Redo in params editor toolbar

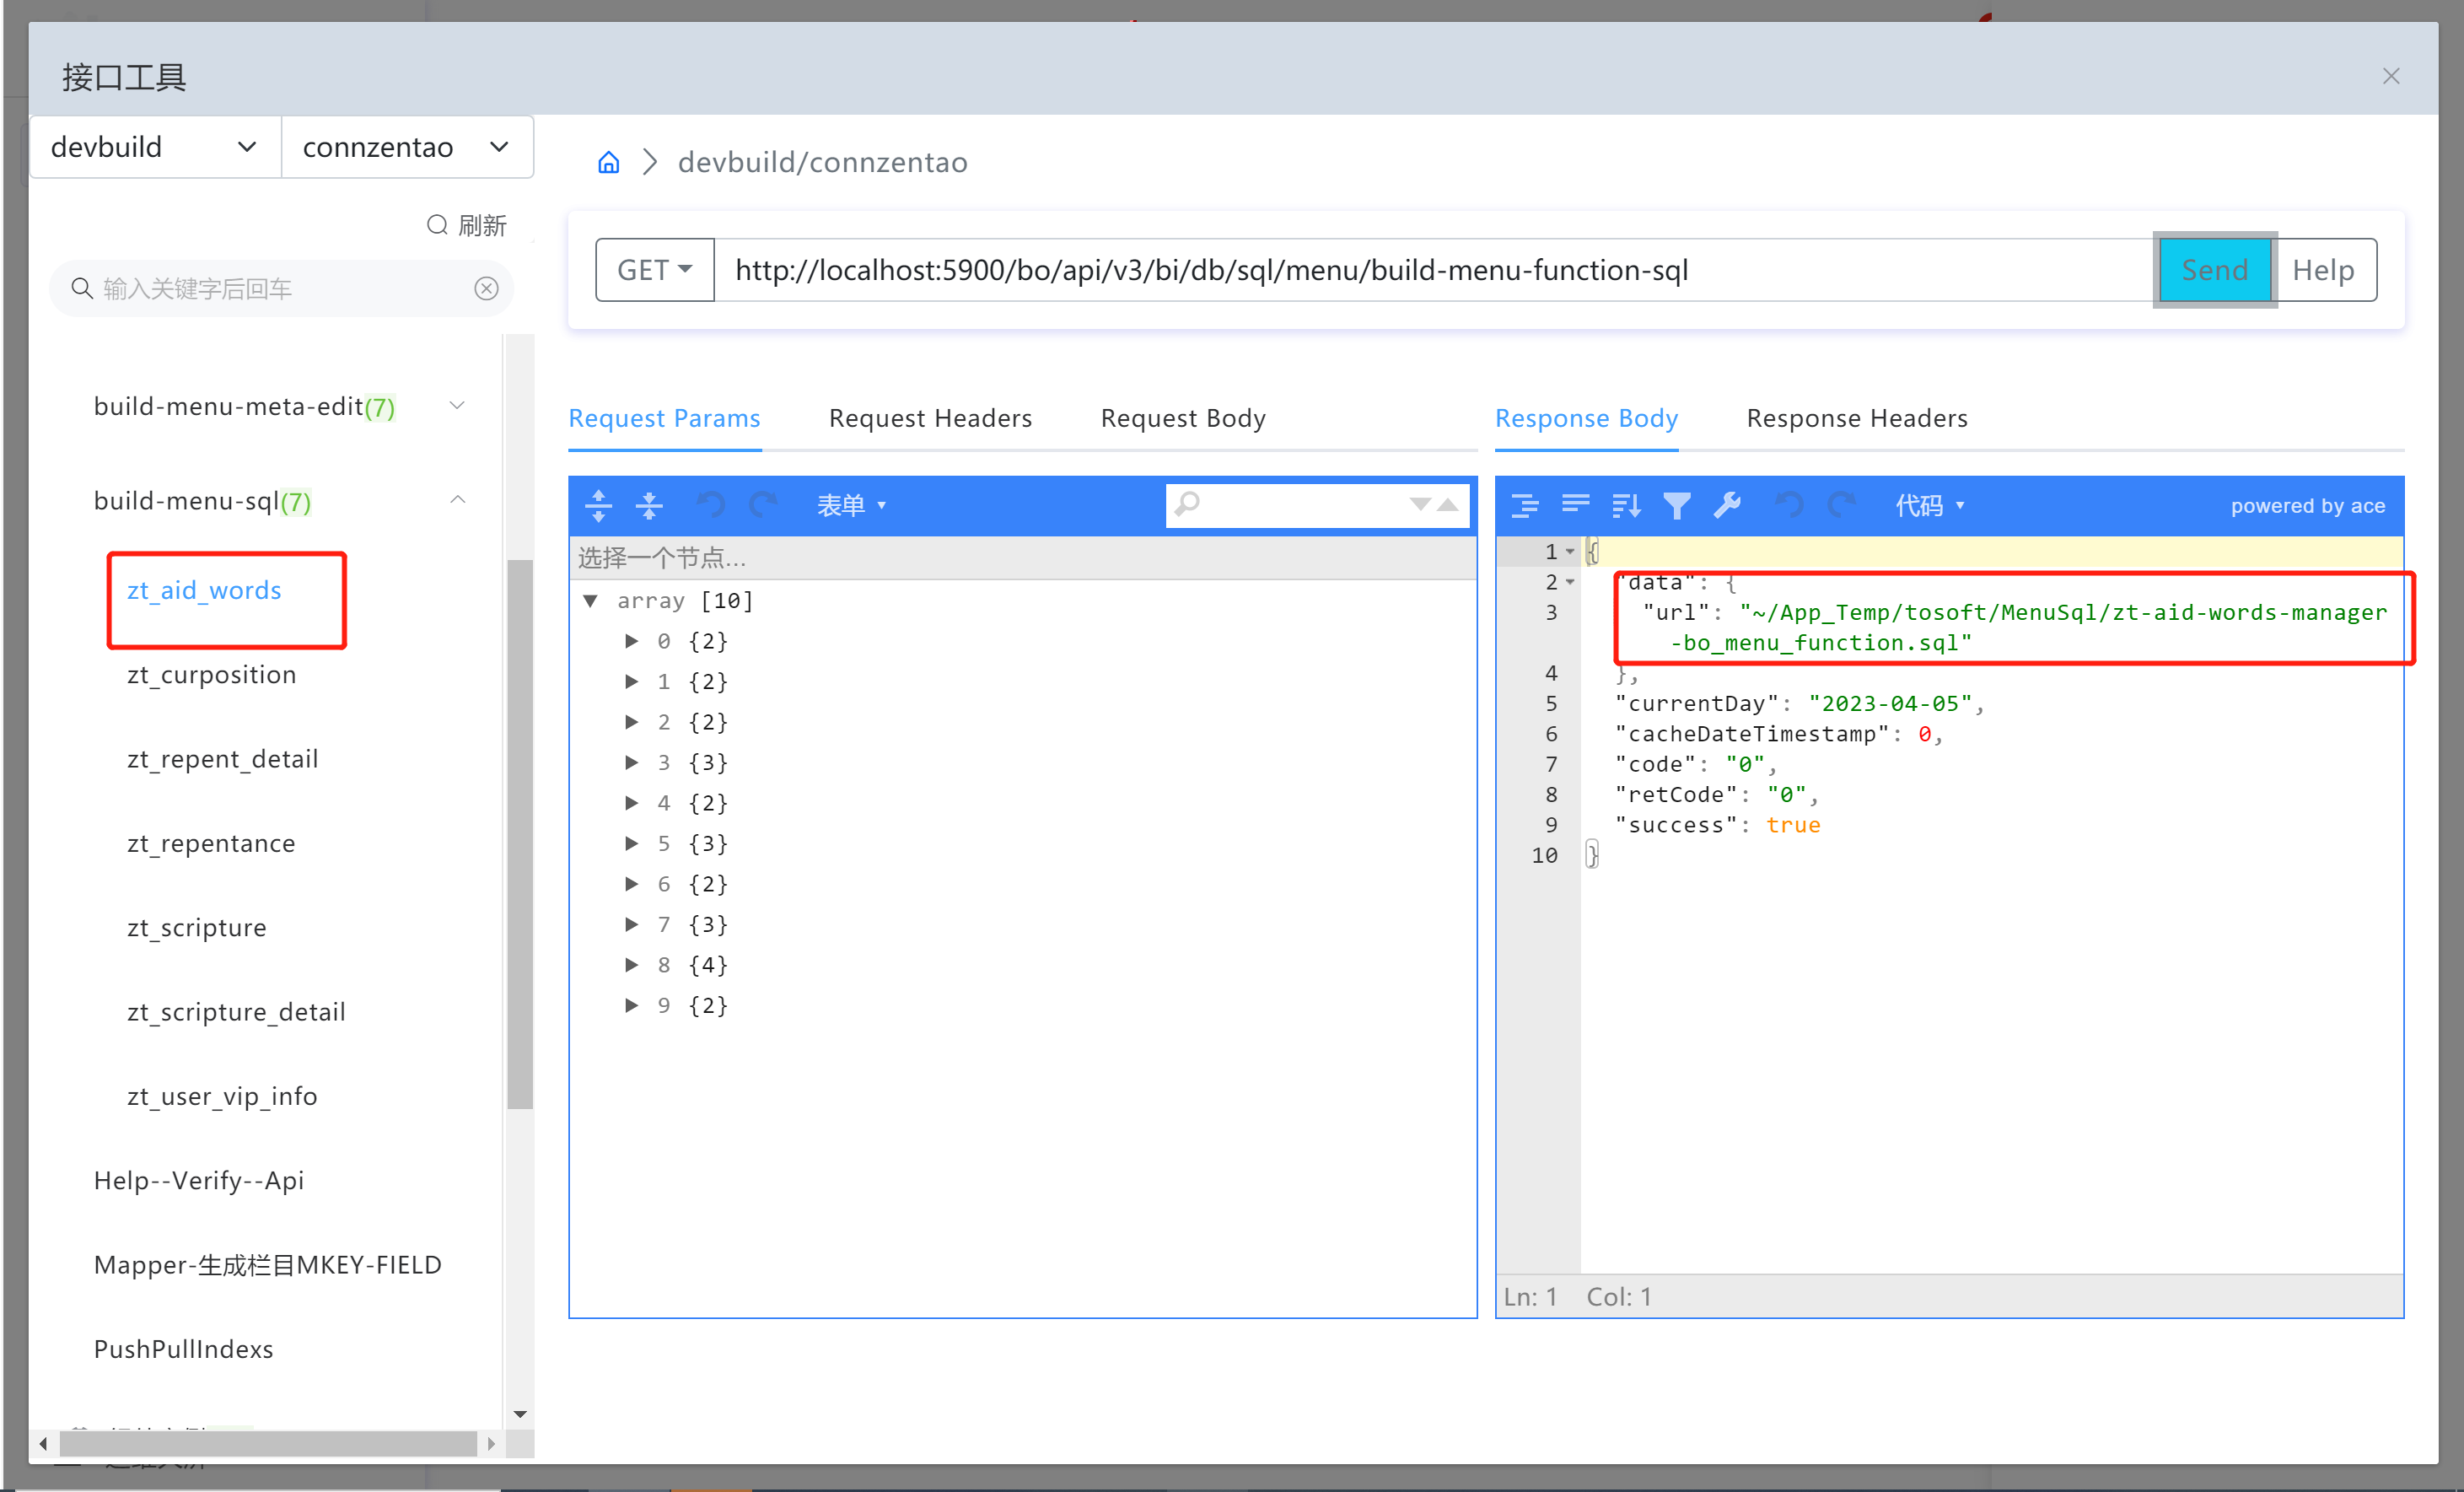763,505
